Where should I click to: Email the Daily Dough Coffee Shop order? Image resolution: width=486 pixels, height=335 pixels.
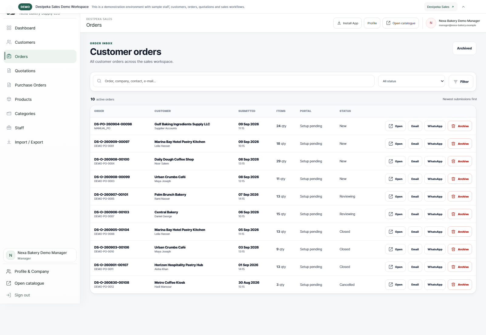point(415,161)
